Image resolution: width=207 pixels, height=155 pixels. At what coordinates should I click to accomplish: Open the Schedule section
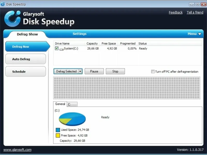(x=25, y=72)
